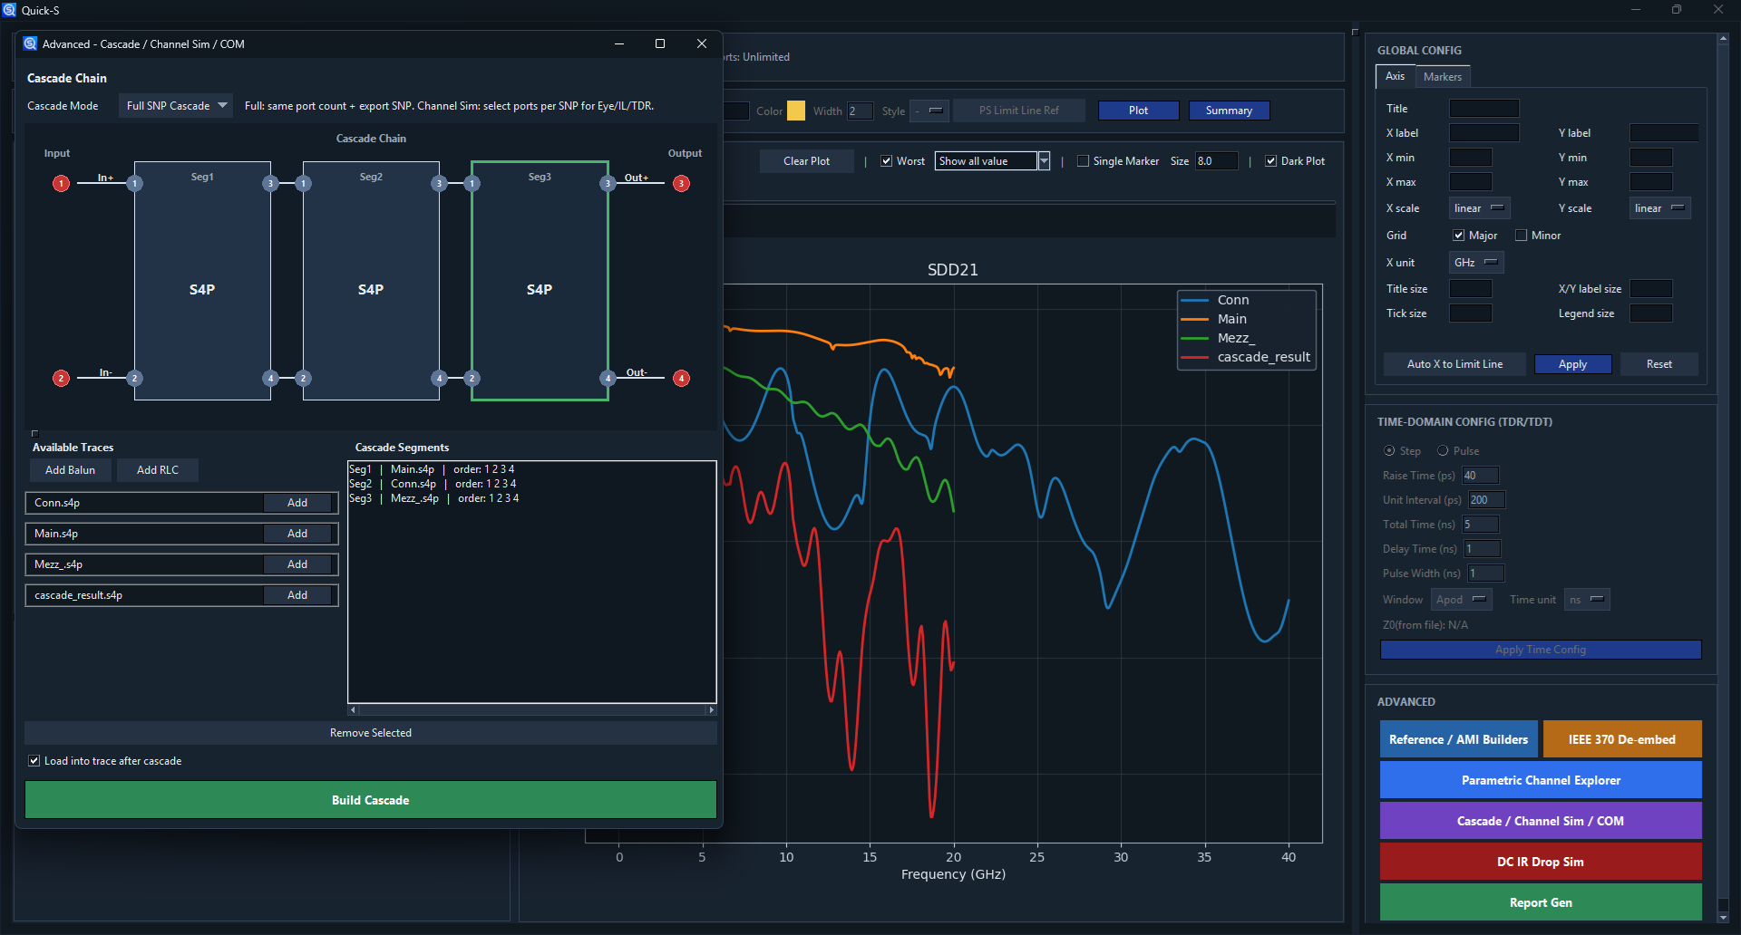The image size is (1741, 935).
Task: Select the Seg1 S4P block in chain
Action: point(202,281)
